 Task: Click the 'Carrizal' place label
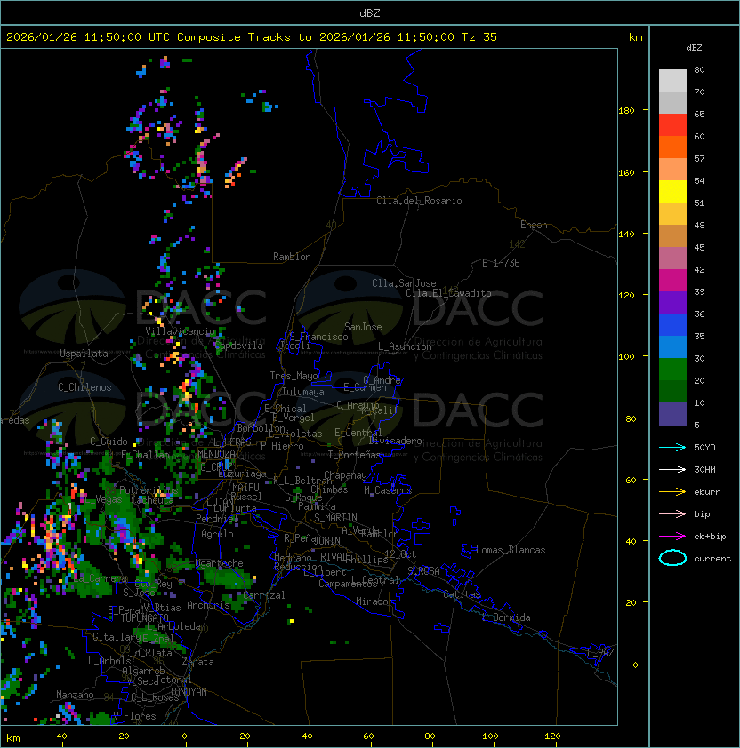pos(264,595)
